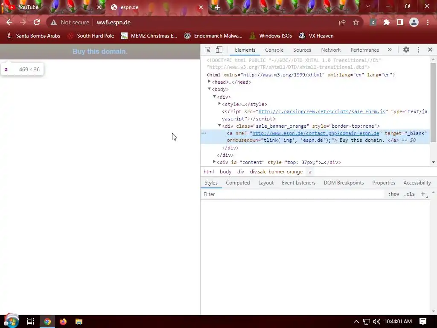
Task: Open File Explorer from the taskbar
Action: pyautogui.click(x=79, y=322)
